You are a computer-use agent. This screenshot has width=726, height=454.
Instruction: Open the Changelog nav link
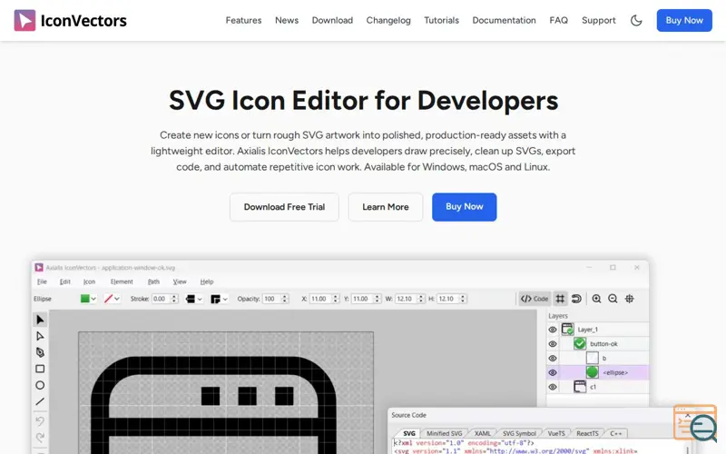click(388, 20)
